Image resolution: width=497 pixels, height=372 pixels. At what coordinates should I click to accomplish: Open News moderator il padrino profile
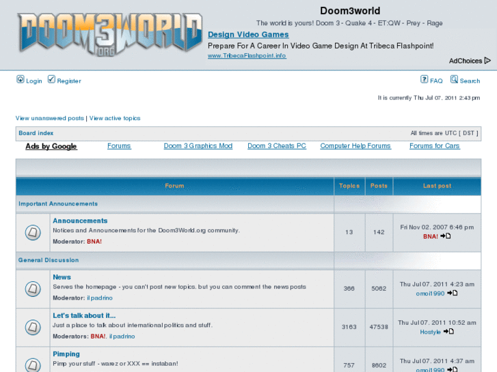coord(100,298)
